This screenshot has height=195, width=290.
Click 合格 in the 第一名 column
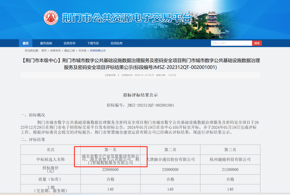[x=110, y=179]
